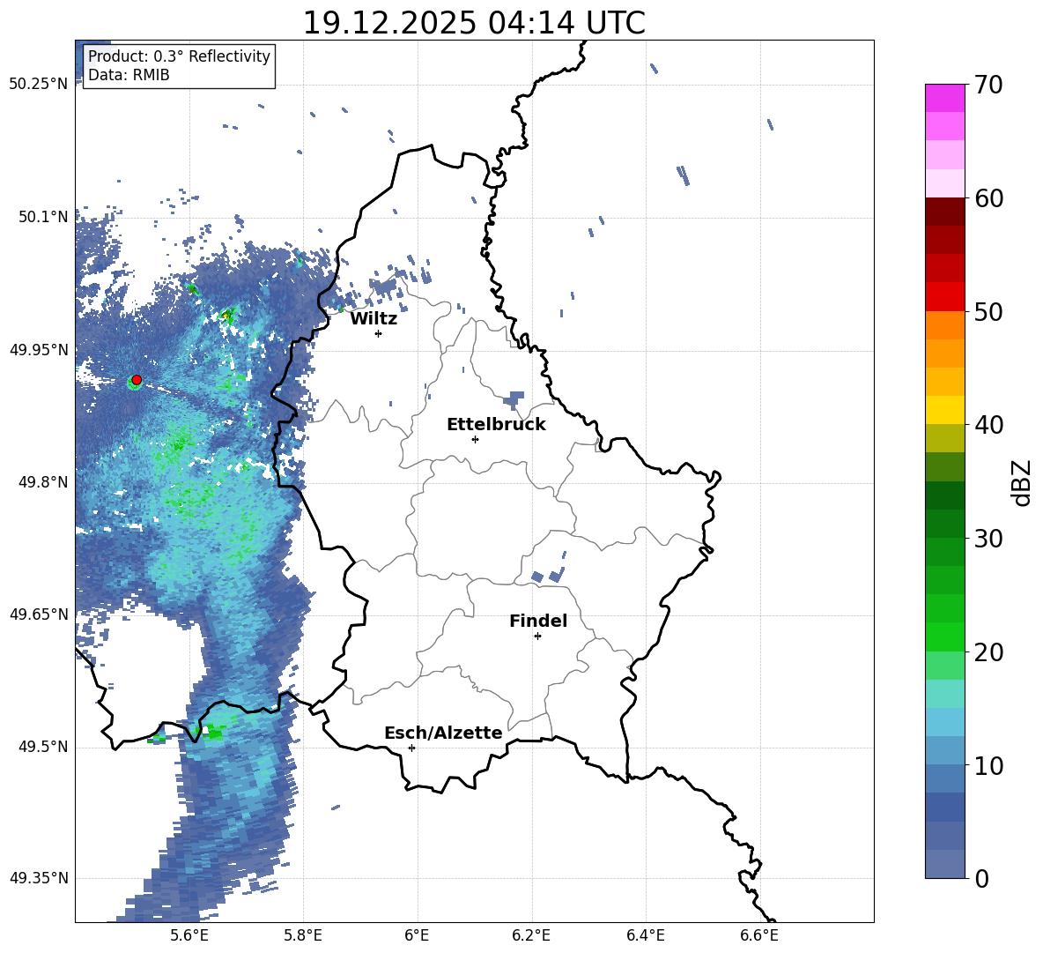
Task: Click the 5.6°E longitude label
Action: pyautogui.click(x=189, y=936)
